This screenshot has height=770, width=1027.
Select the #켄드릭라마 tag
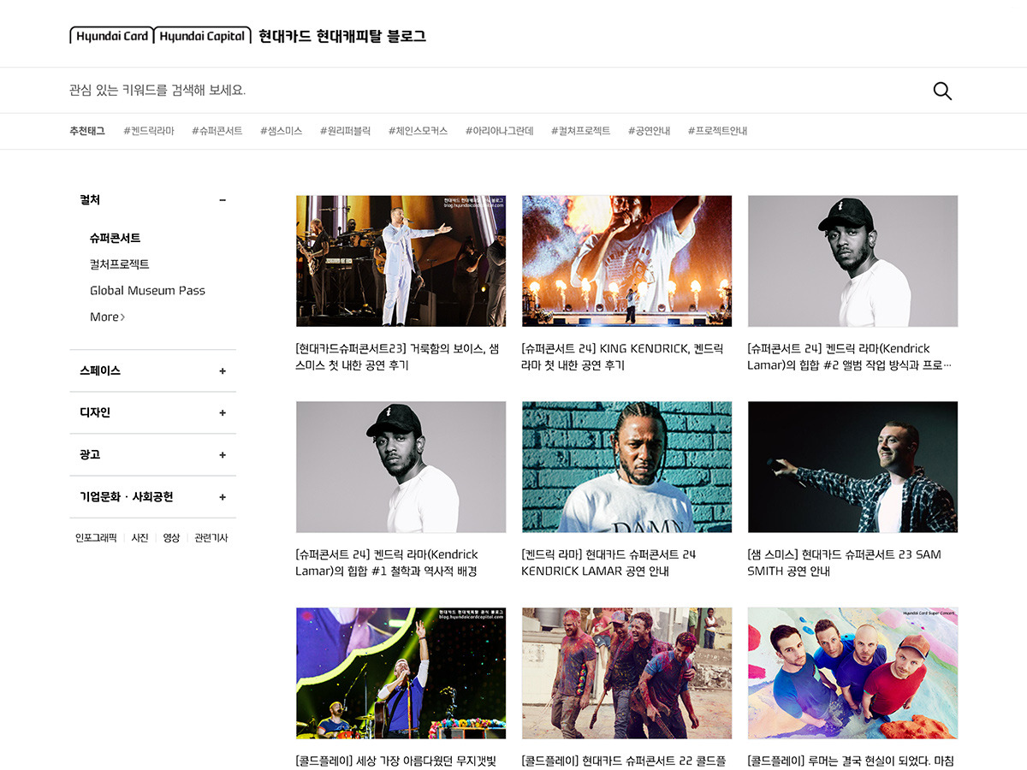click(x=149, y=131)
